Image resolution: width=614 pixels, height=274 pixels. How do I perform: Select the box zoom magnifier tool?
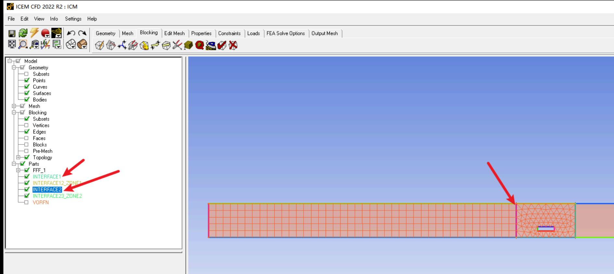pyautogui.click(x=23, y=44)
